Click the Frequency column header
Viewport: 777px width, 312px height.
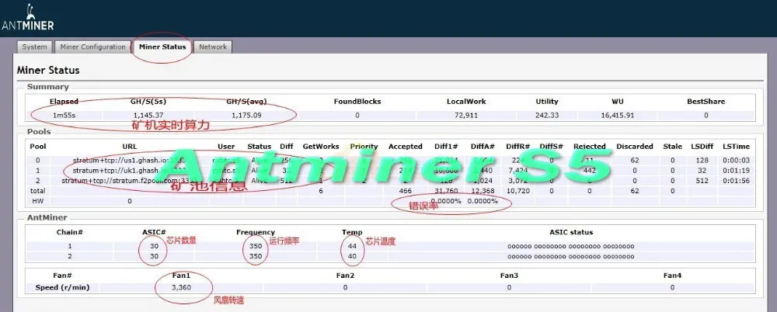tap(256, 232)
